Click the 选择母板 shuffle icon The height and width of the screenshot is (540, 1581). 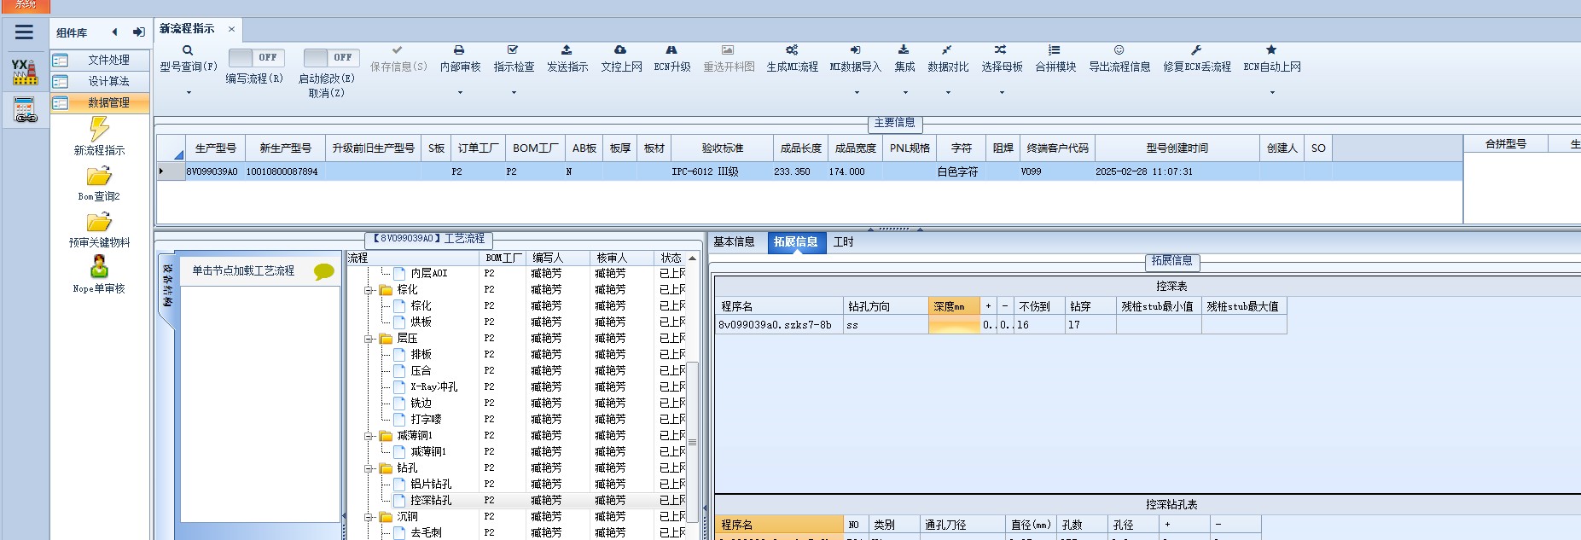tap(1001, 50)
